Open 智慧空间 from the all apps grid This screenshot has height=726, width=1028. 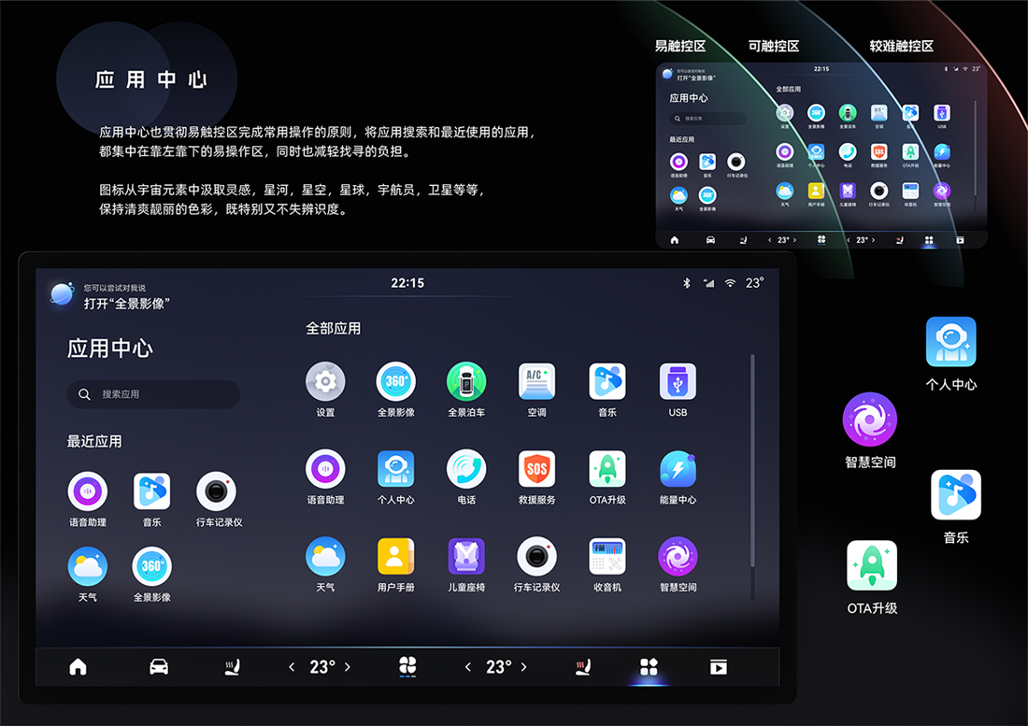click(x=677, y=557)
